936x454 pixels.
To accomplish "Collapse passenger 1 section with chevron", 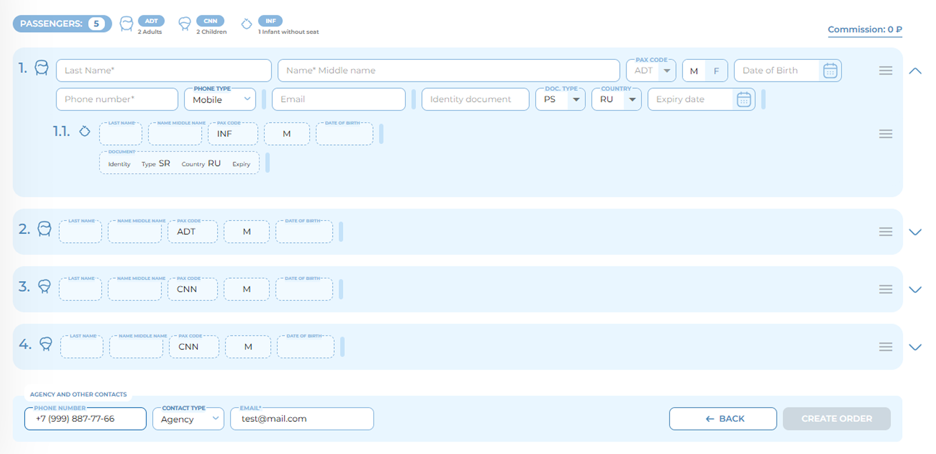I will pos(915,71).
